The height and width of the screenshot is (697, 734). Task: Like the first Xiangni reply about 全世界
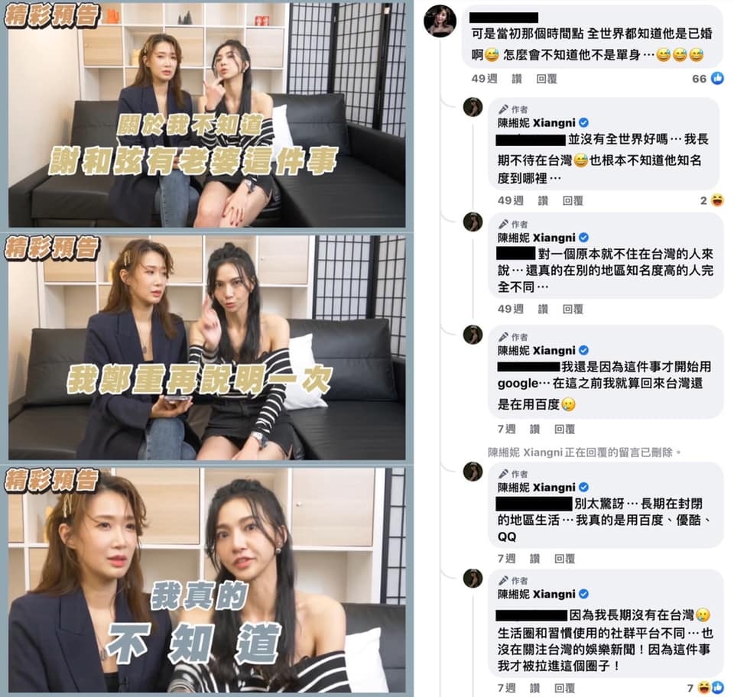[543, 201]
